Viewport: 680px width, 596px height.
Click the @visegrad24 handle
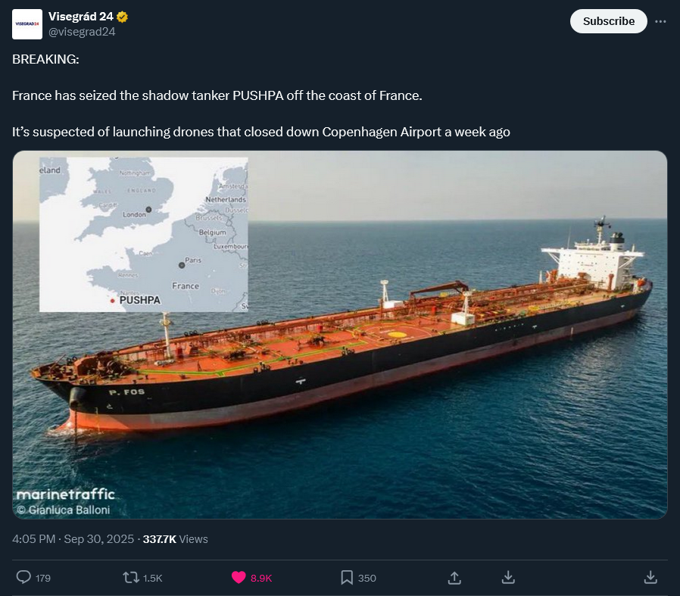82,32
